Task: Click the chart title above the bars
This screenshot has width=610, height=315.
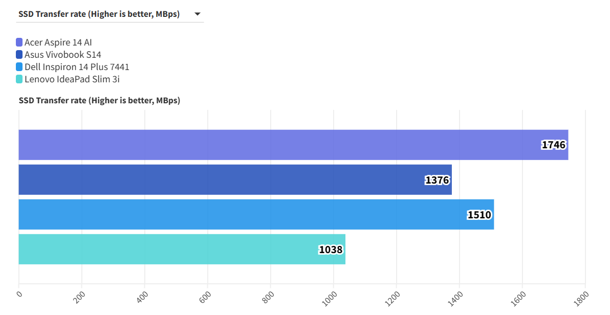Action: (99, 101)
